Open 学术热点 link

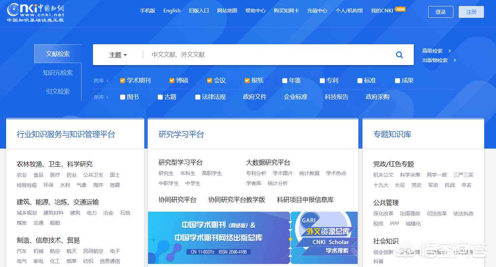click(336, 173)
